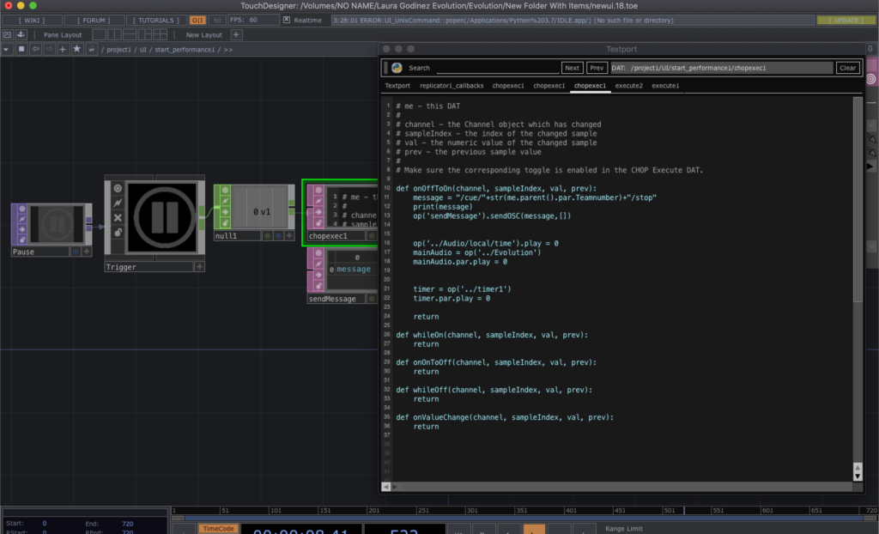
Task: Open the FORUM link
Action: [x=94, y=21]
